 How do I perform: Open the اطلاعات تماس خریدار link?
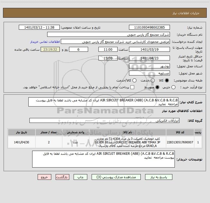pos(45,42)
